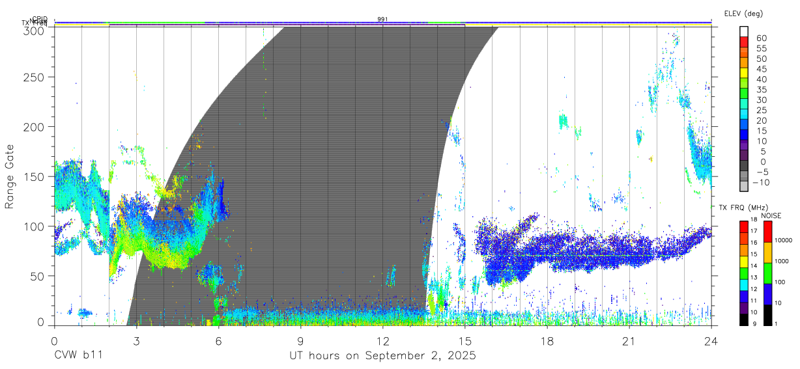The image size is (800, 369).
Task: Click the ELEV colorbar label '-10'
Action: click(x=761, y=182)
